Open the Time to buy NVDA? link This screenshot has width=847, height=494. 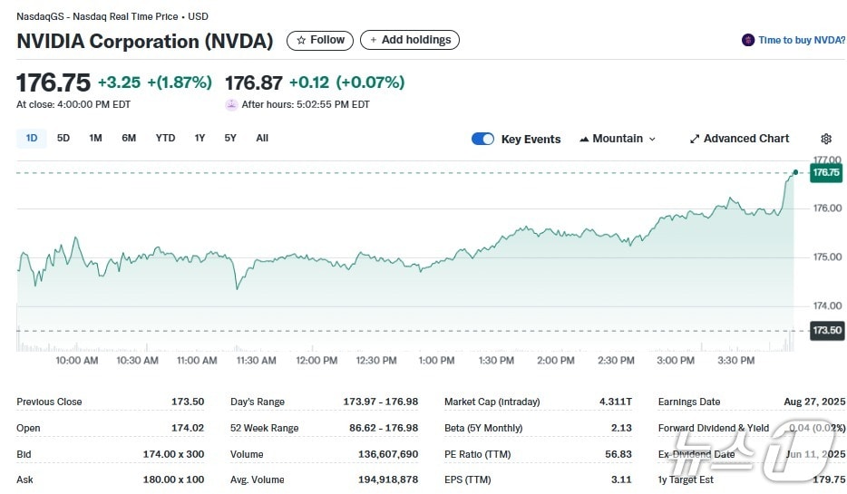(x=802, y=41)
